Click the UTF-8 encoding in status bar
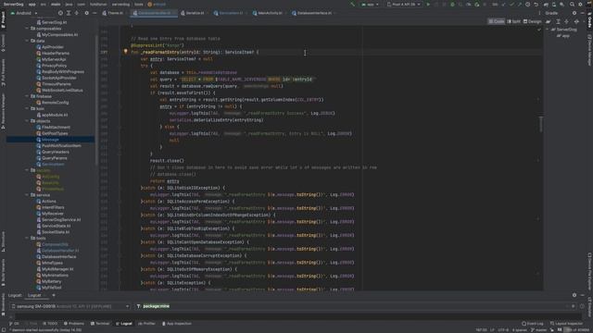The image size is (593, 333). pyautogui.click(x=503, y=329)
